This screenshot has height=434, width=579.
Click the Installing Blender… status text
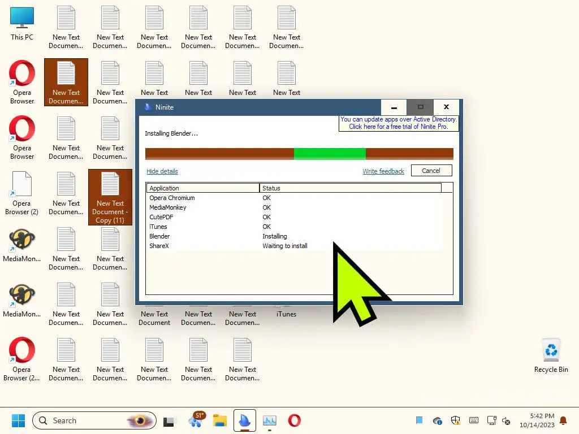coord(171,133)
